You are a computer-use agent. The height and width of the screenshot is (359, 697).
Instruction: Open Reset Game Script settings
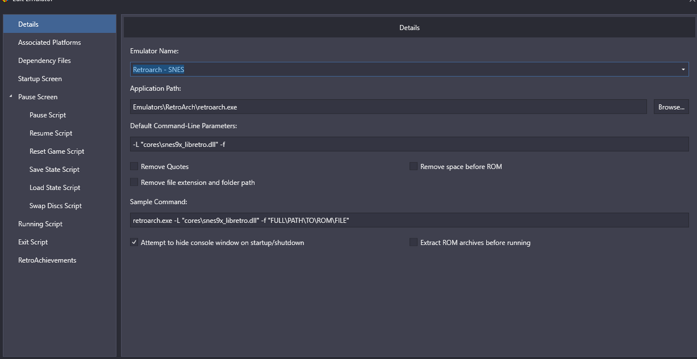(x=57, y=151)
